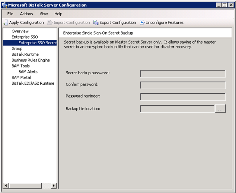The image size is (236, 193).
Task: Click the Apply Configuration toolbar icon
Action: pos(5,23)
